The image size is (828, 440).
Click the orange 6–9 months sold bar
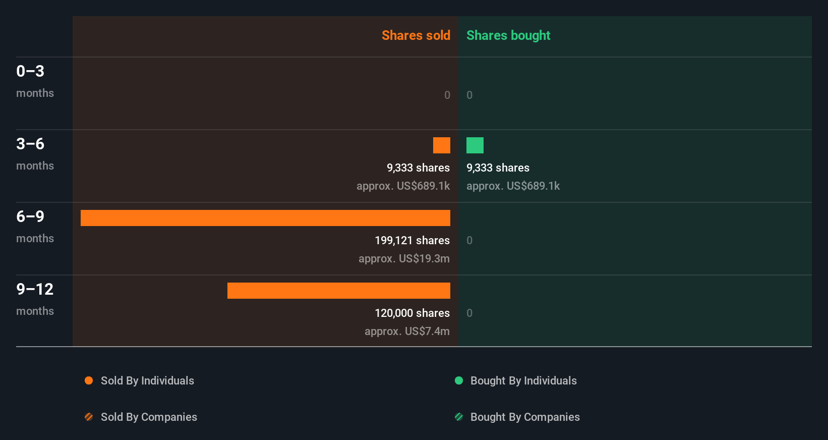point(265,218)
